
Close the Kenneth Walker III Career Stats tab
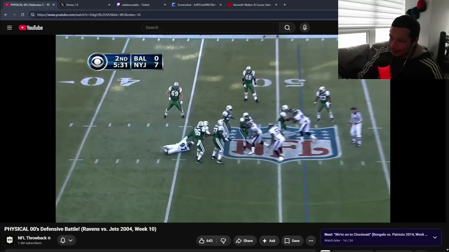point(276,5)
